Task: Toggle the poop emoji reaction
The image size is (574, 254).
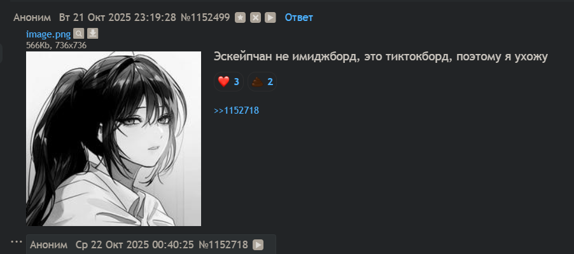Action: 262,81
